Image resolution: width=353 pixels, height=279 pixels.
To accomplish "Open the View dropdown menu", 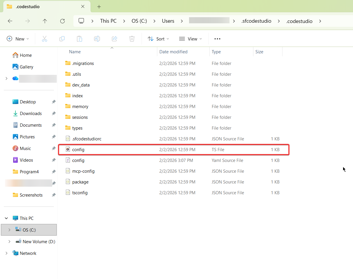I will click(x=190, y=39).
